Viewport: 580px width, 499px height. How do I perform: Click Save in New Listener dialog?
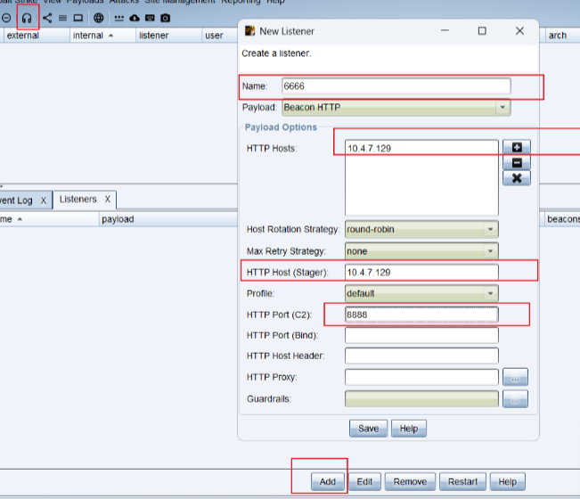point(369,429)
